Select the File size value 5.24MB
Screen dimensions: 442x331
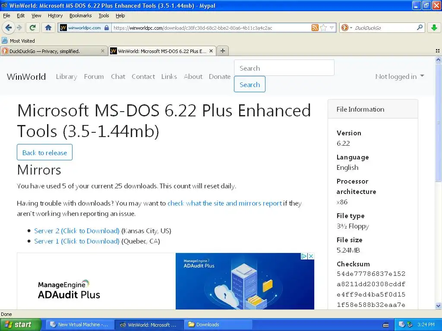[x=348, y=250]
